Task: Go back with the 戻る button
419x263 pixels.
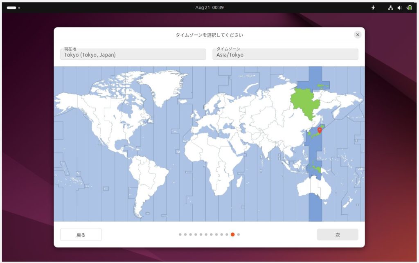Action: click(81, 234)
